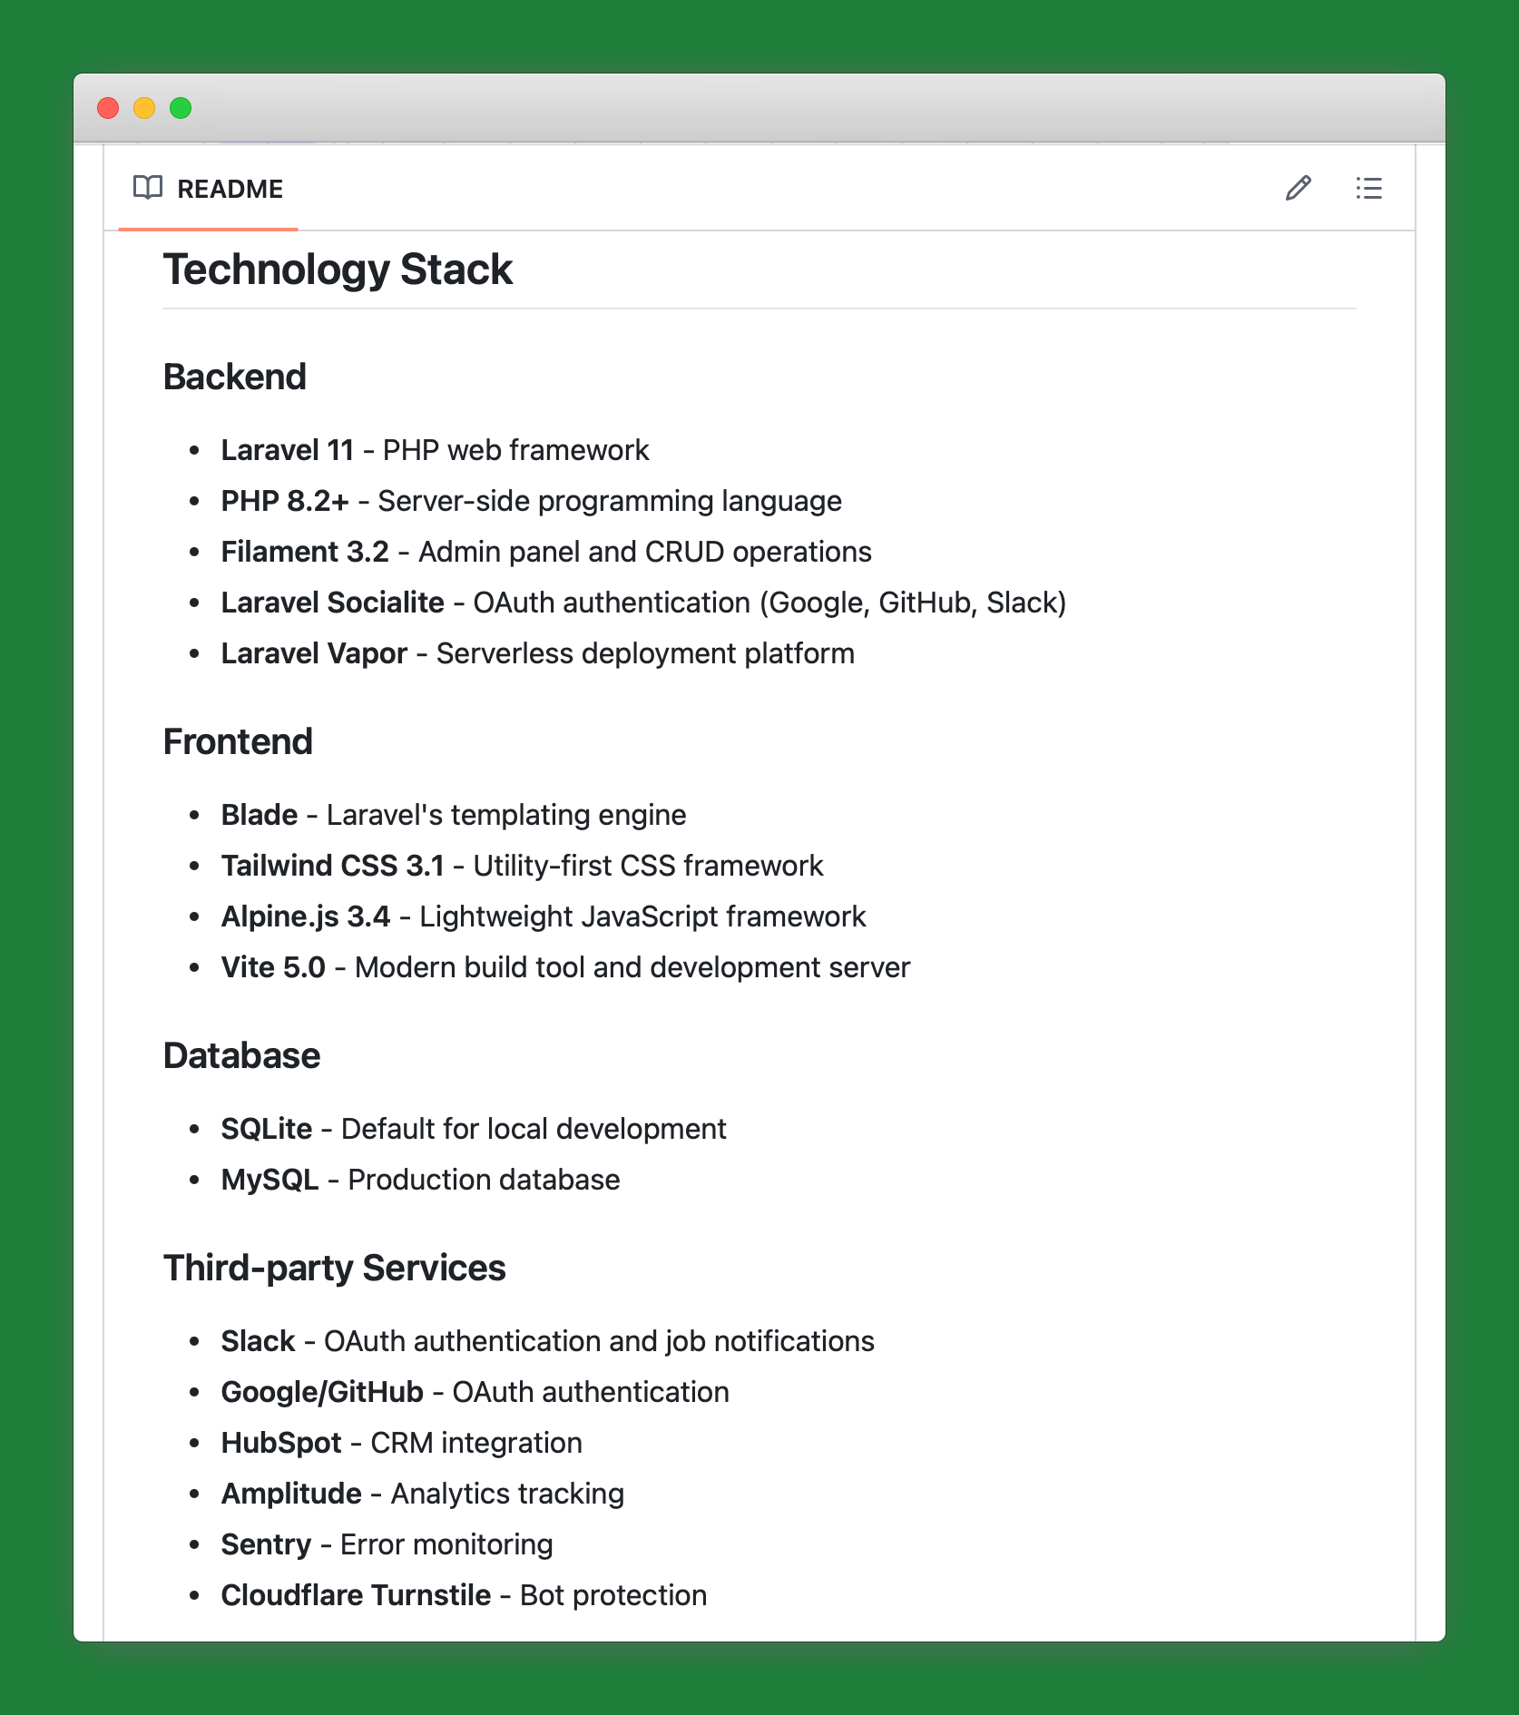
Task: Click the Laravel Socialite bold text
Action: (332, 603)
